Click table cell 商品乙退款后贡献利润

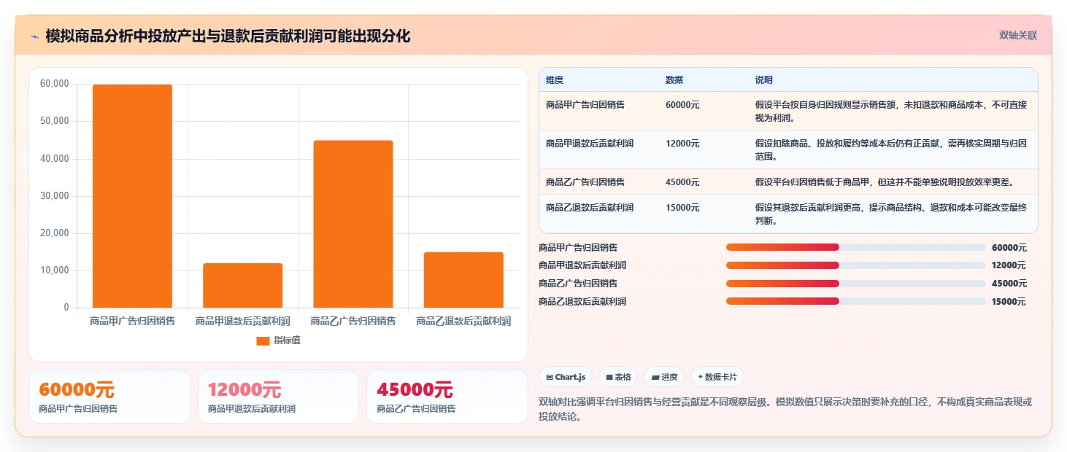coord(590,208)
